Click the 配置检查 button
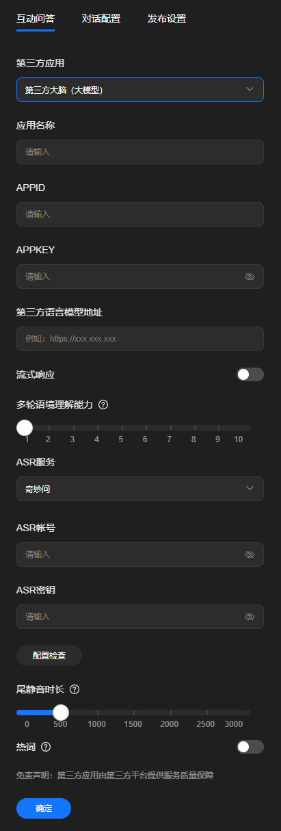The image size is (281, 831). 49,656
